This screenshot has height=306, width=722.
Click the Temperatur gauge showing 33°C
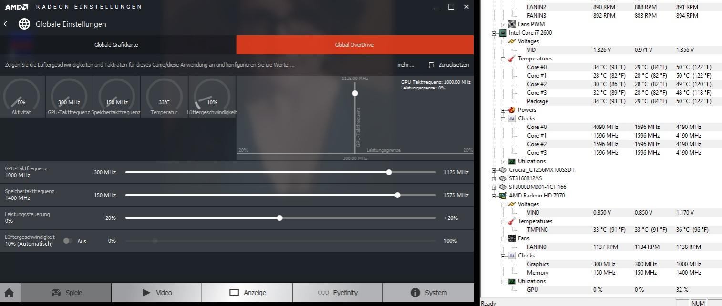pyautogui.click(x=164, y=97)
